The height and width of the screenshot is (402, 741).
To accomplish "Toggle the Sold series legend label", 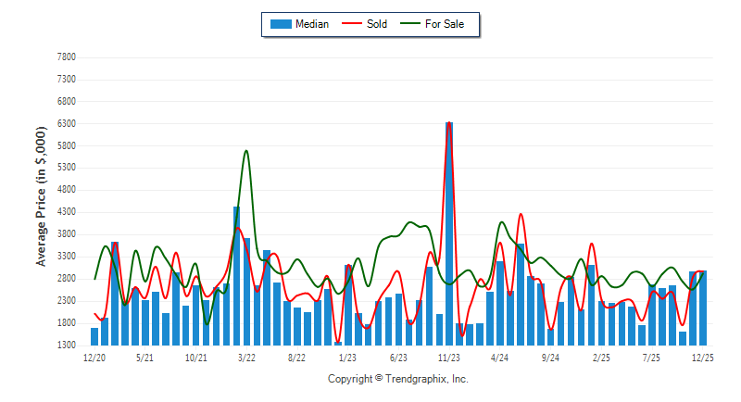I will click(377, 24).
